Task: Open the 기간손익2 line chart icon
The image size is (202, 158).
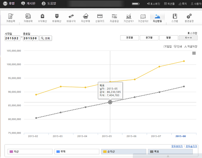Action: click(x=143, y=18)
